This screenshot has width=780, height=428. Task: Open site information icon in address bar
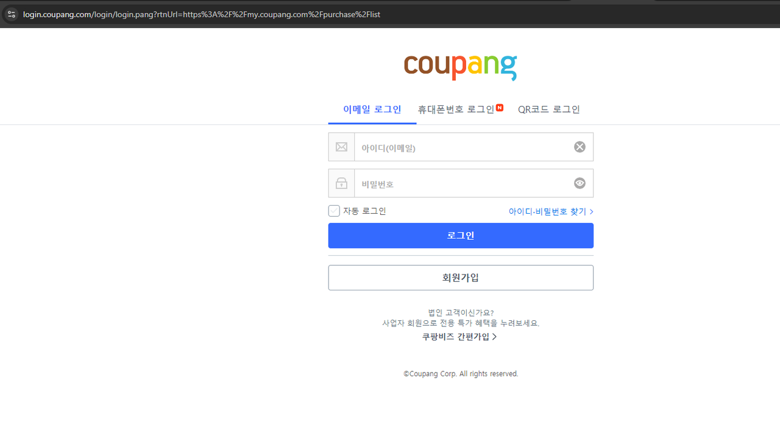click(x=11, y=14)
